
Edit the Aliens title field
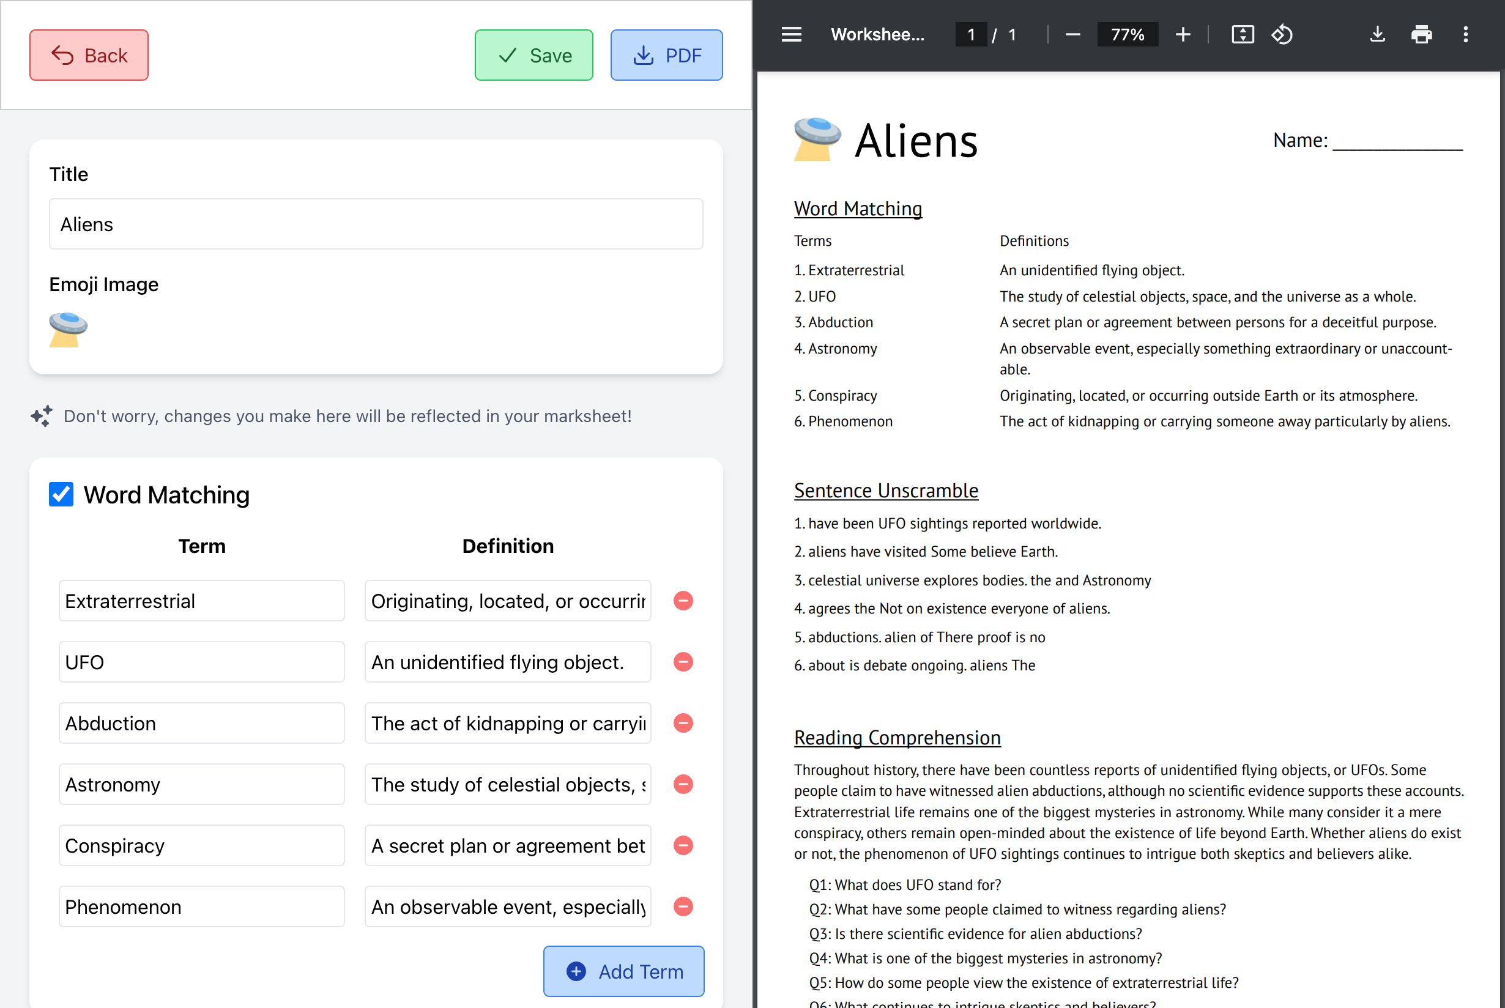tap(376, 224)
